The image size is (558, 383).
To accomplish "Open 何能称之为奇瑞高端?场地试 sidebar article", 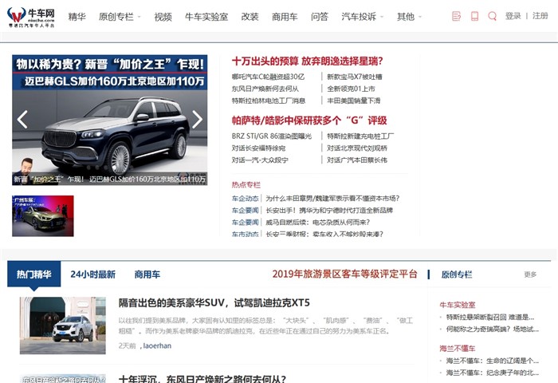I will pos(493,330).
